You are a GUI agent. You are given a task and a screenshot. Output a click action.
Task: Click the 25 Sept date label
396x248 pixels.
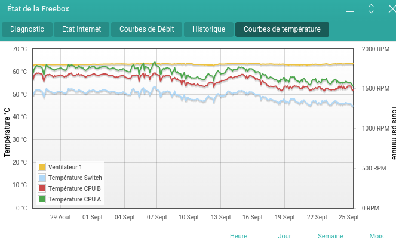point(349,217)
